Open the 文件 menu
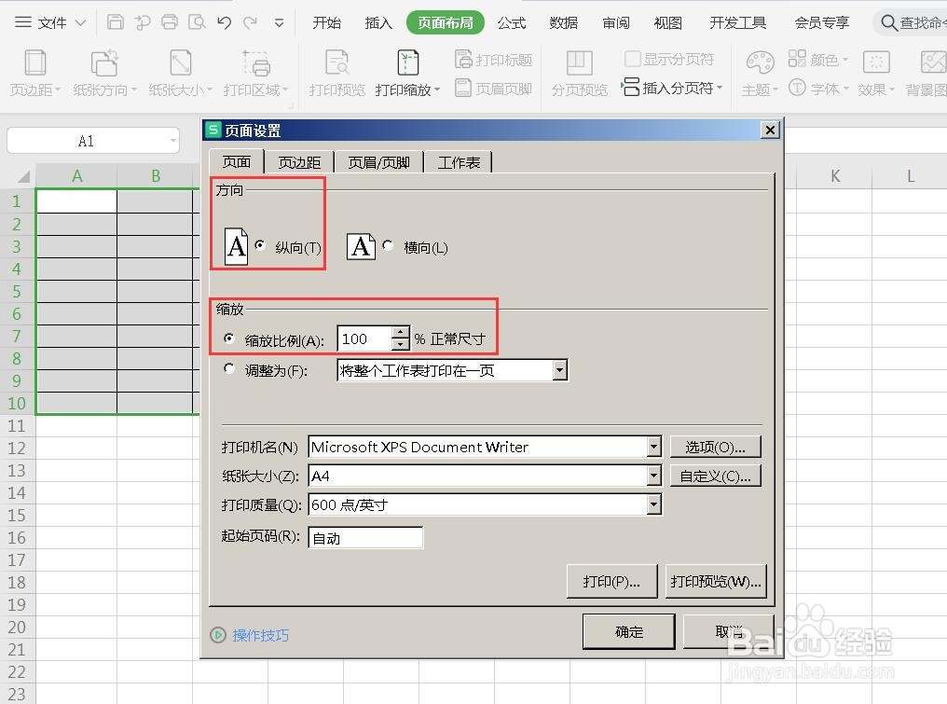Image resolution: width=947 pixels, height=704 pixels. point(50,23)
